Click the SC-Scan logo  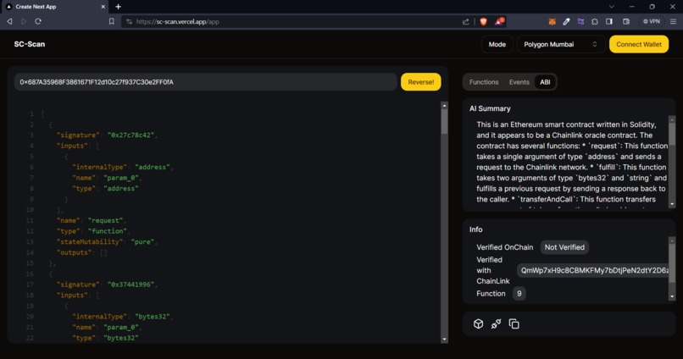(x=29, y=44)
